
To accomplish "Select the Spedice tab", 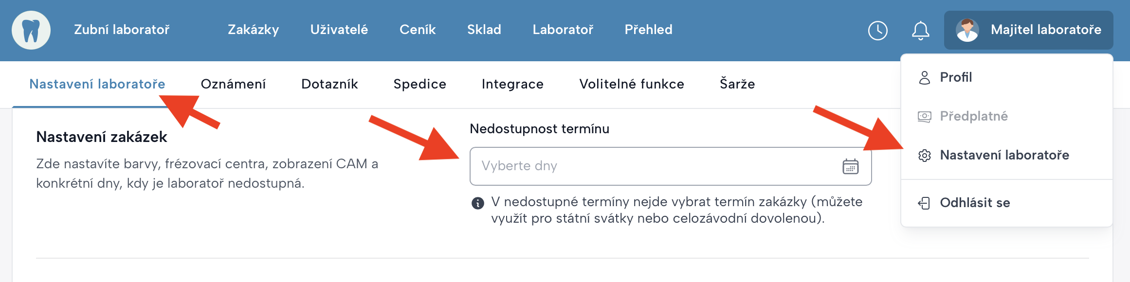I will (x=419, y=84).
